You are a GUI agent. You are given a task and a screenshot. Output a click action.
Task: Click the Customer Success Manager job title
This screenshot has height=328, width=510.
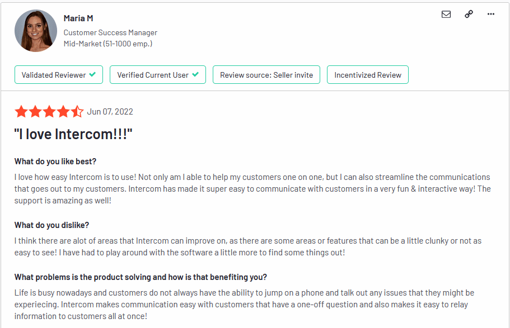[x=110, y=33]
